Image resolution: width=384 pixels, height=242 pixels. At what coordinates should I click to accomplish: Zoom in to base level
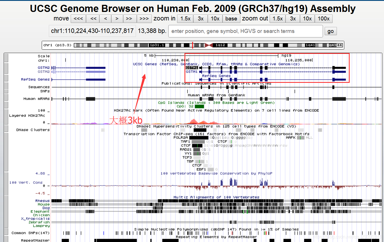(x=231, y=19)
